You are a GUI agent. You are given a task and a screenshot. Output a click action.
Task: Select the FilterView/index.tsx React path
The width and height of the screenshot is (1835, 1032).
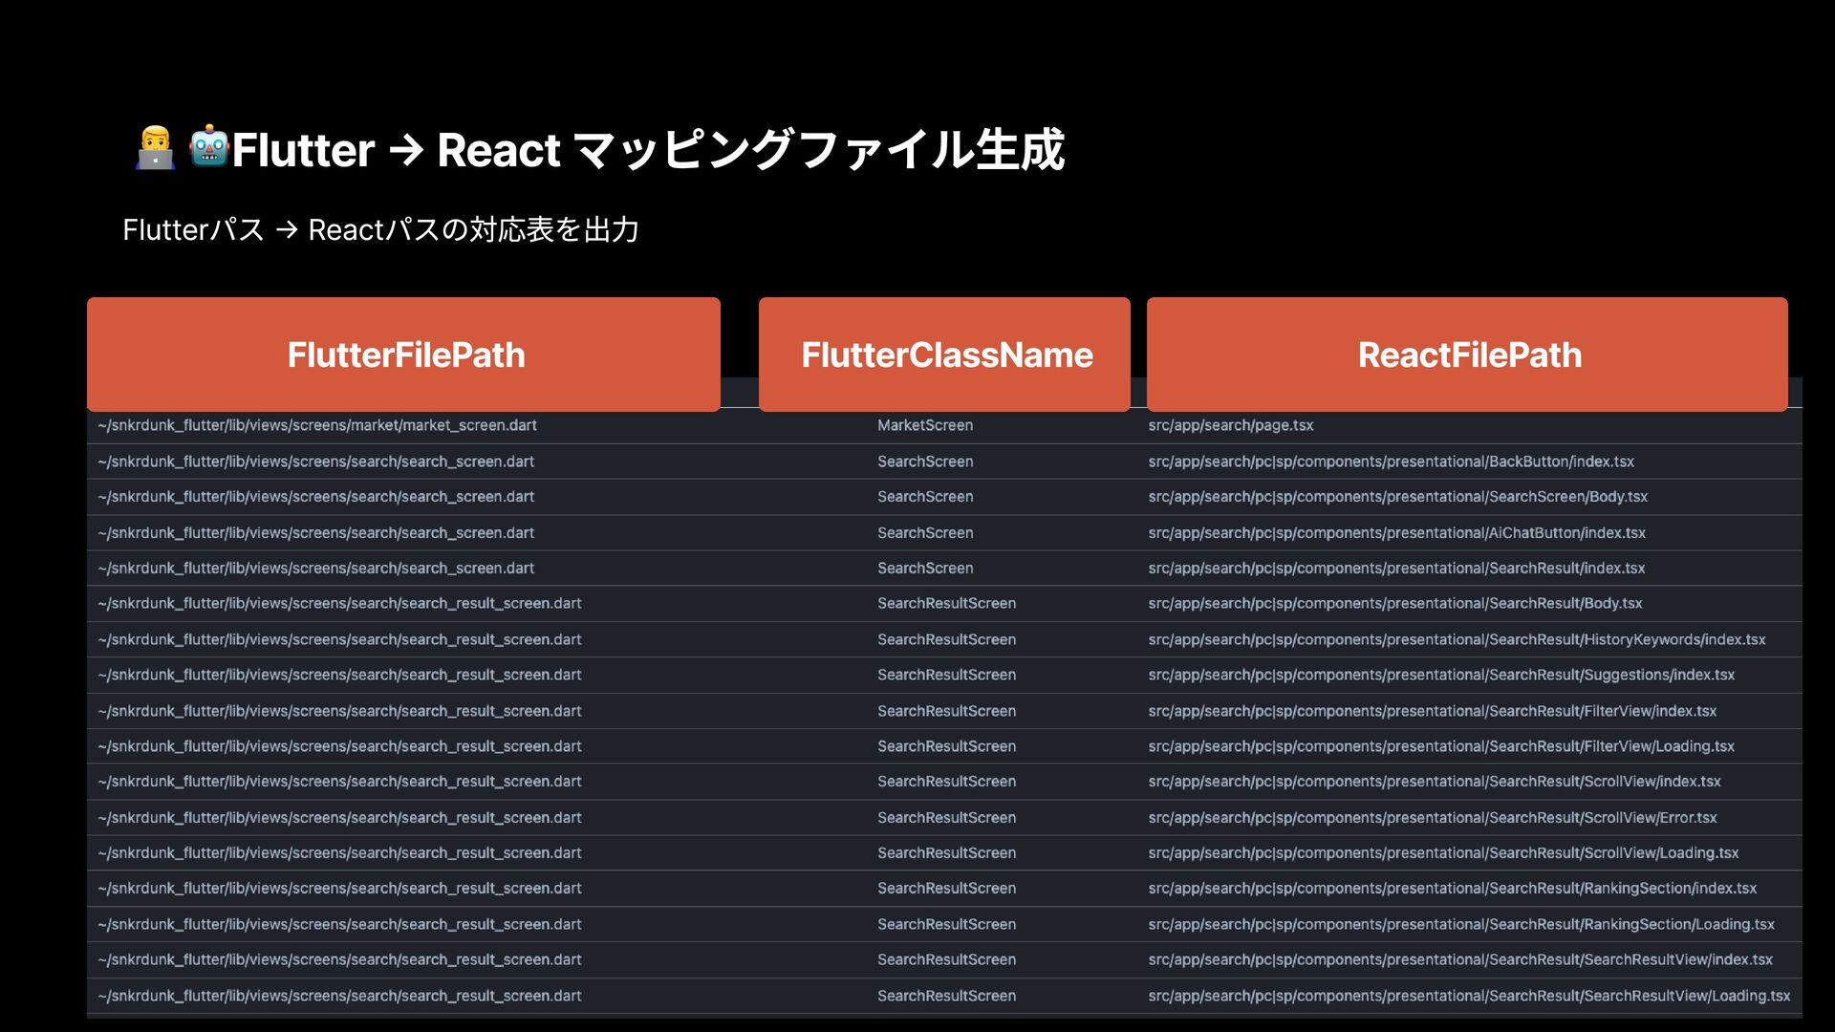pos(1433,712)
